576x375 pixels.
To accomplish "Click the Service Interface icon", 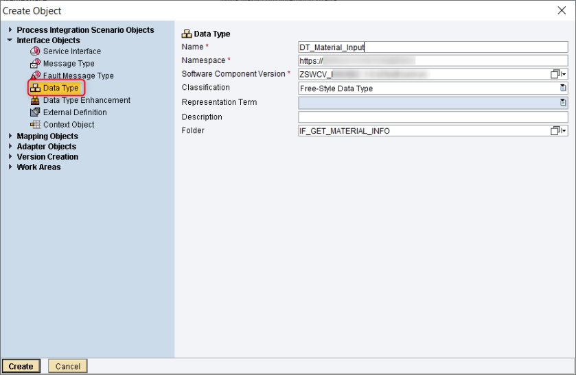I will point(35,51).
